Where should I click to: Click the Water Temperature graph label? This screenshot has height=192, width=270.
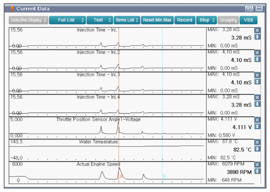[98, 142]
